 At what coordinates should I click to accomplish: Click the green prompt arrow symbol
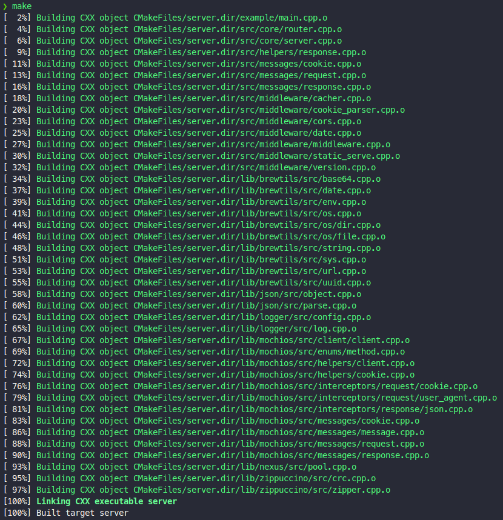pos(5,6)
